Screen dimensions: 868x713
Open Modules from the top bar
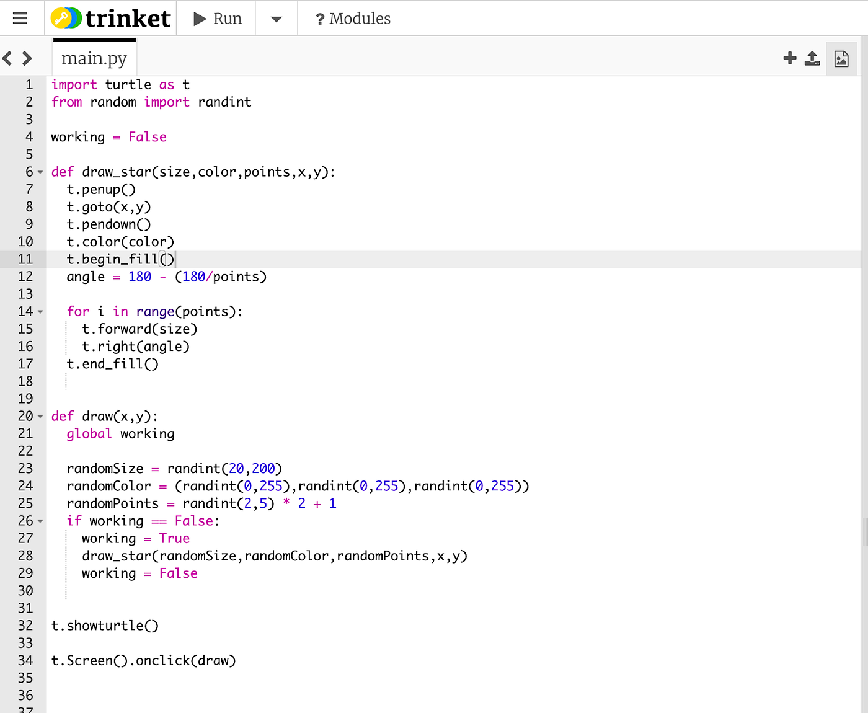[x=360, y=18]
